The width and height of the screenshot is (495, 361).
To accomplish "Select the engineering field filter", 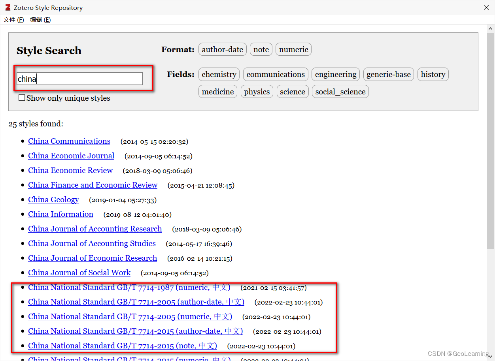I will click(336, 74).
